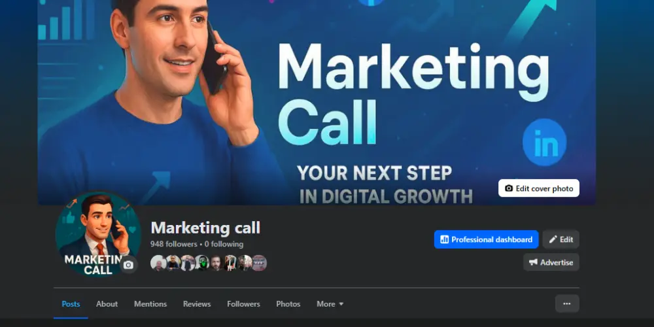Image resolution: width=654 pixels, height=327 pixels.
Task: Click the camera icon on profile picture
Action: tap(128, 265)
